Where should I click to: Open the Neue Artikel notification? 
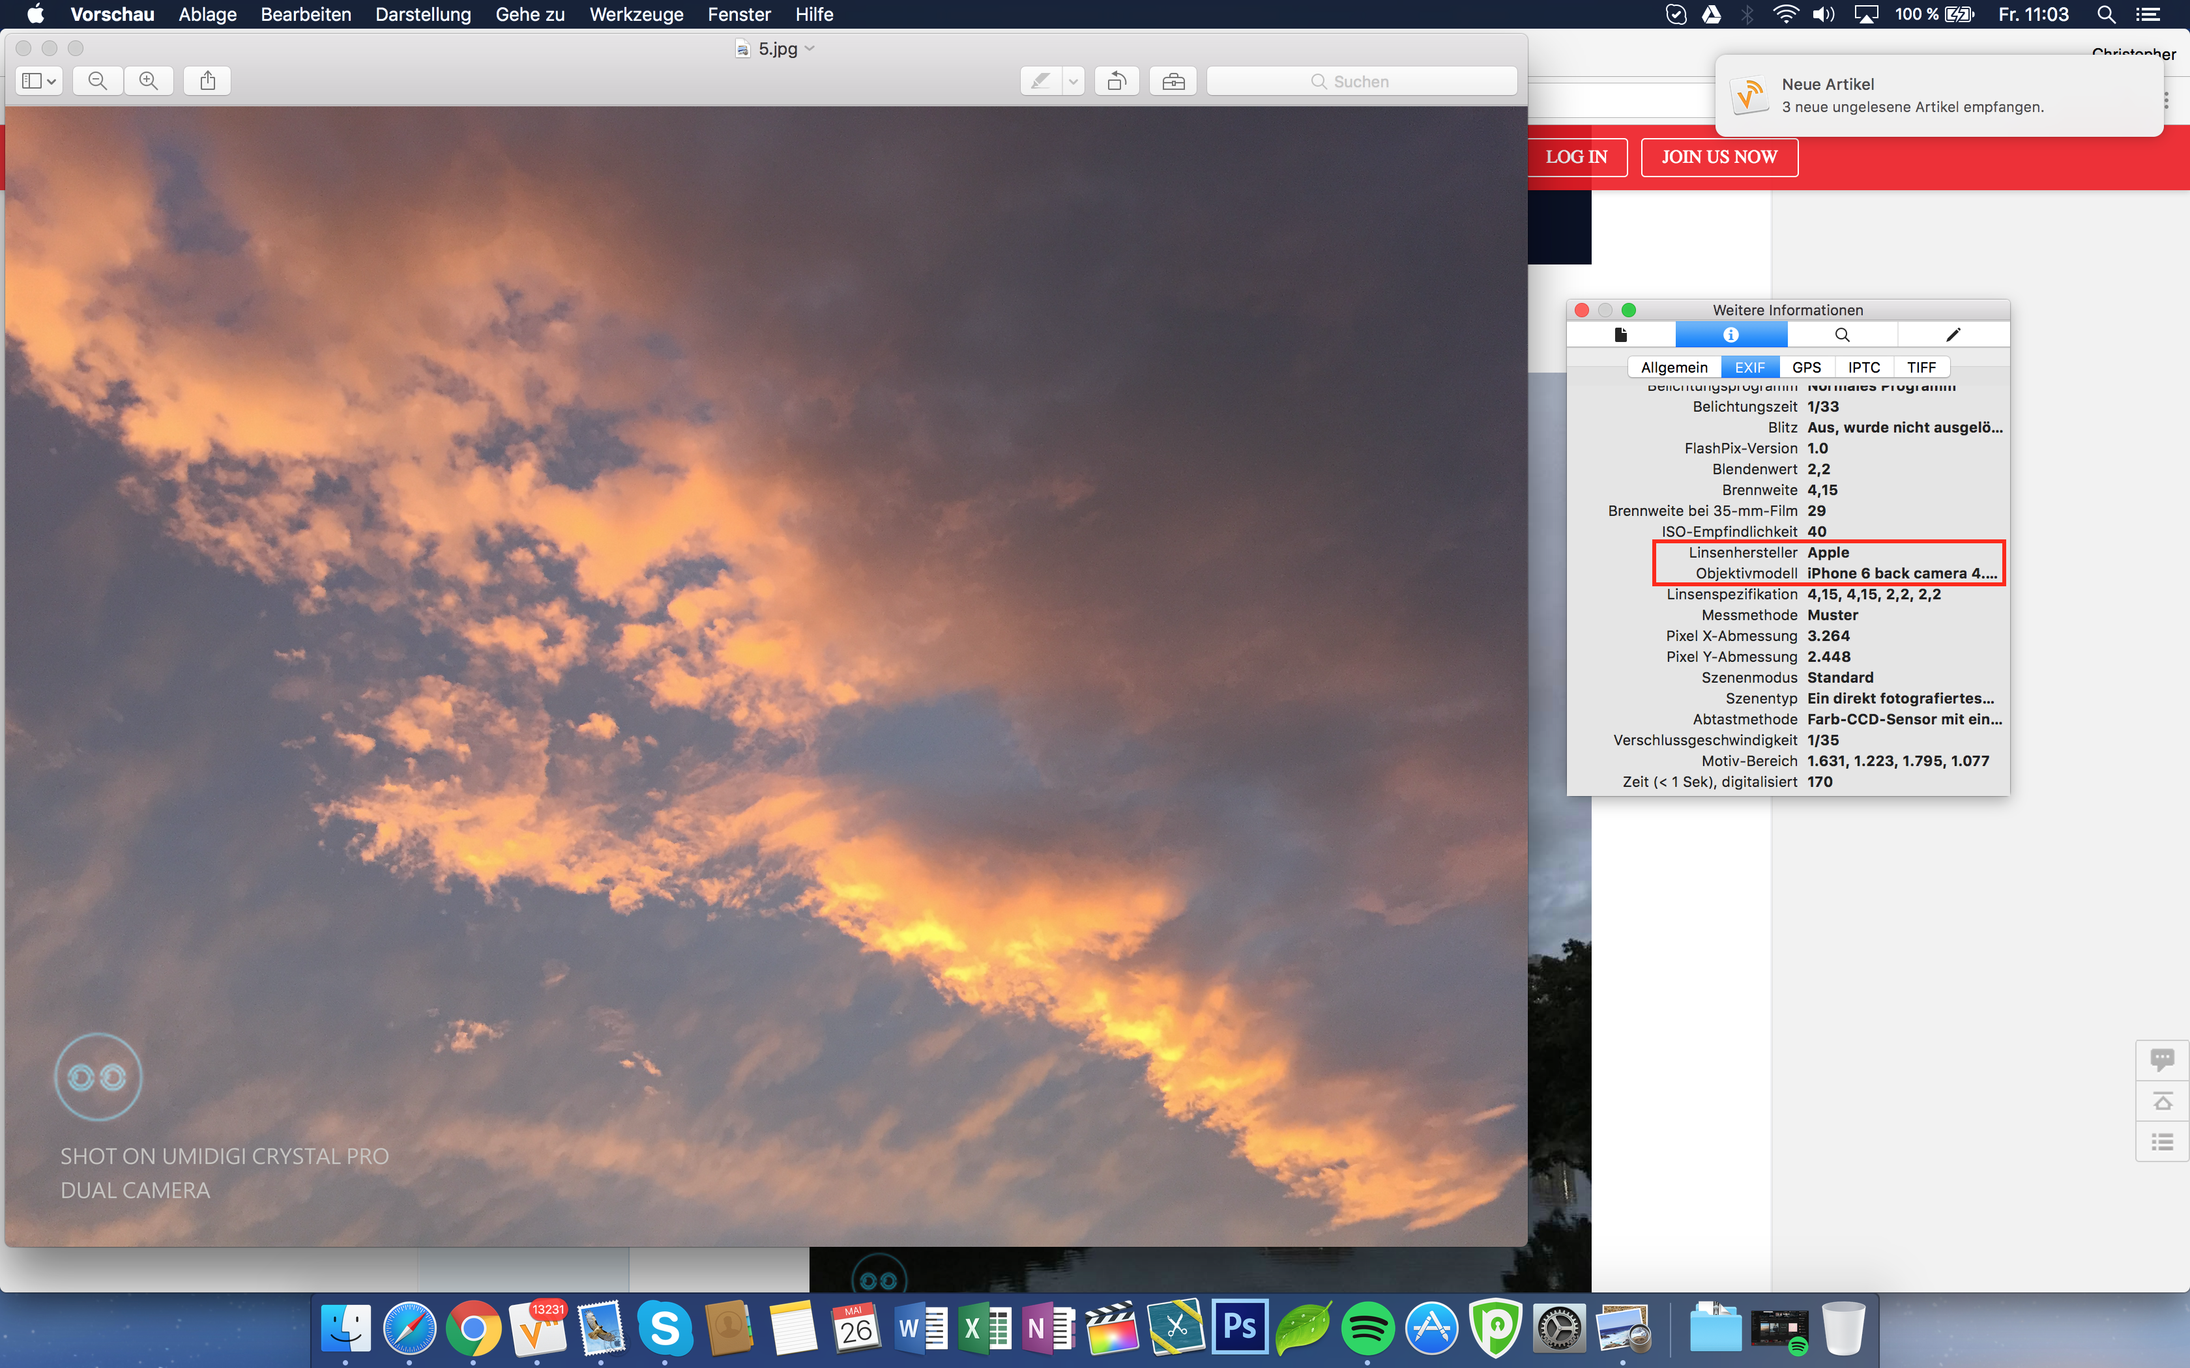[x=1938, y=95]
